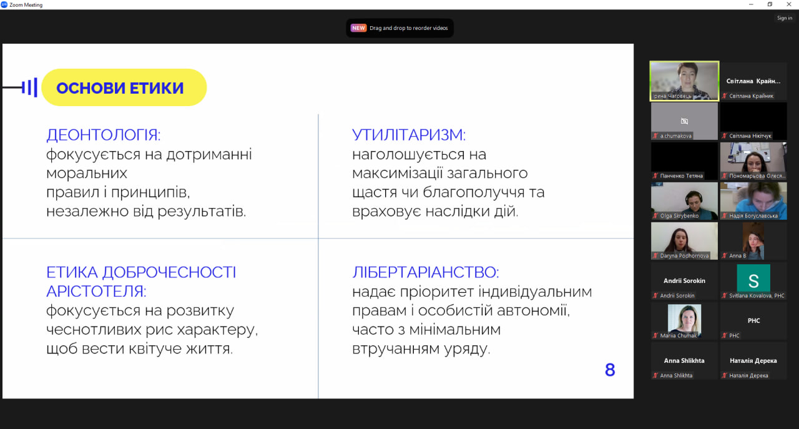
Task: Click 'Zoom Meeting' window title text
Action: tap(26, 4)
